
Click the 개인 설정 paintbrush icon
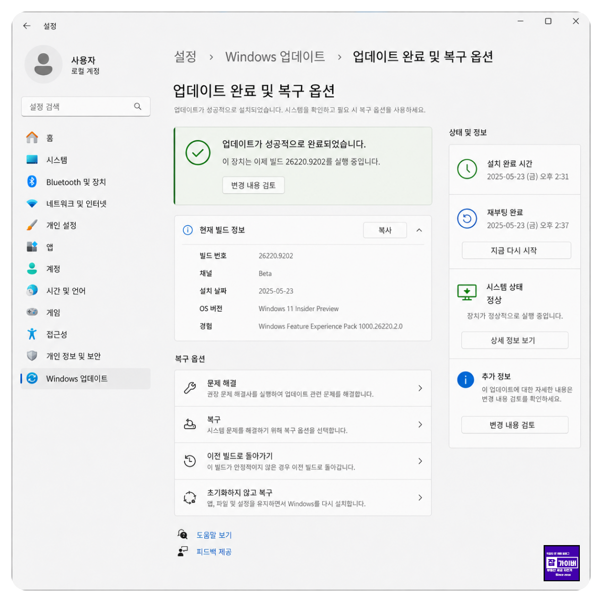32,225
